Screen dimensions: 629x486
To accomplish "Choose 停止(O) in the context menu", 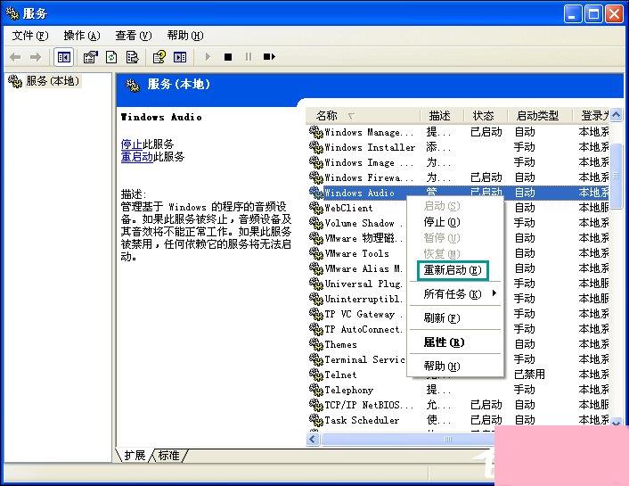I will (x=455, y=222).
